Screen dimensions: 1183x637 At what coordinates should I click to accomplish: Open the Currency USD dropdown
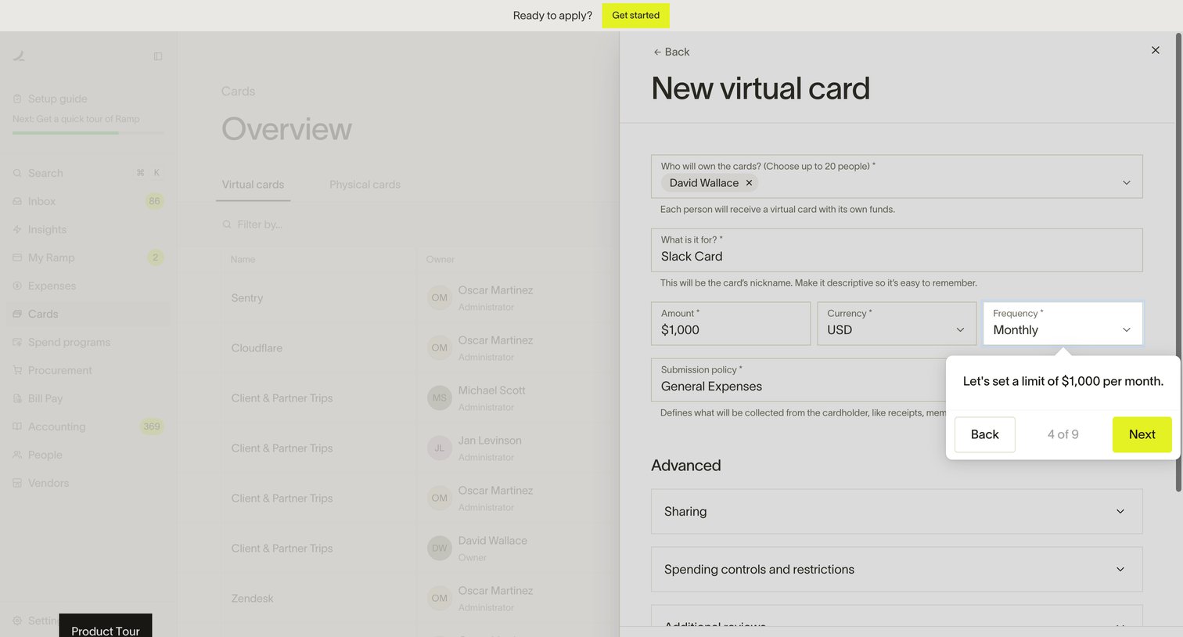point(897,324)
